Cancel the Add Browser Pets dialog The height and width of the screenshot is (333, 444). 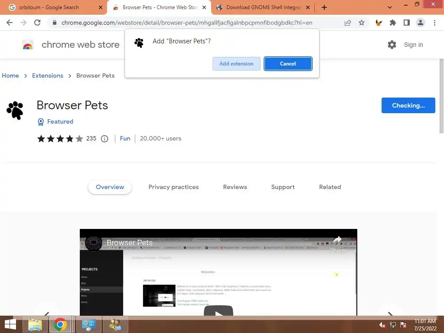tap(288, 64)
